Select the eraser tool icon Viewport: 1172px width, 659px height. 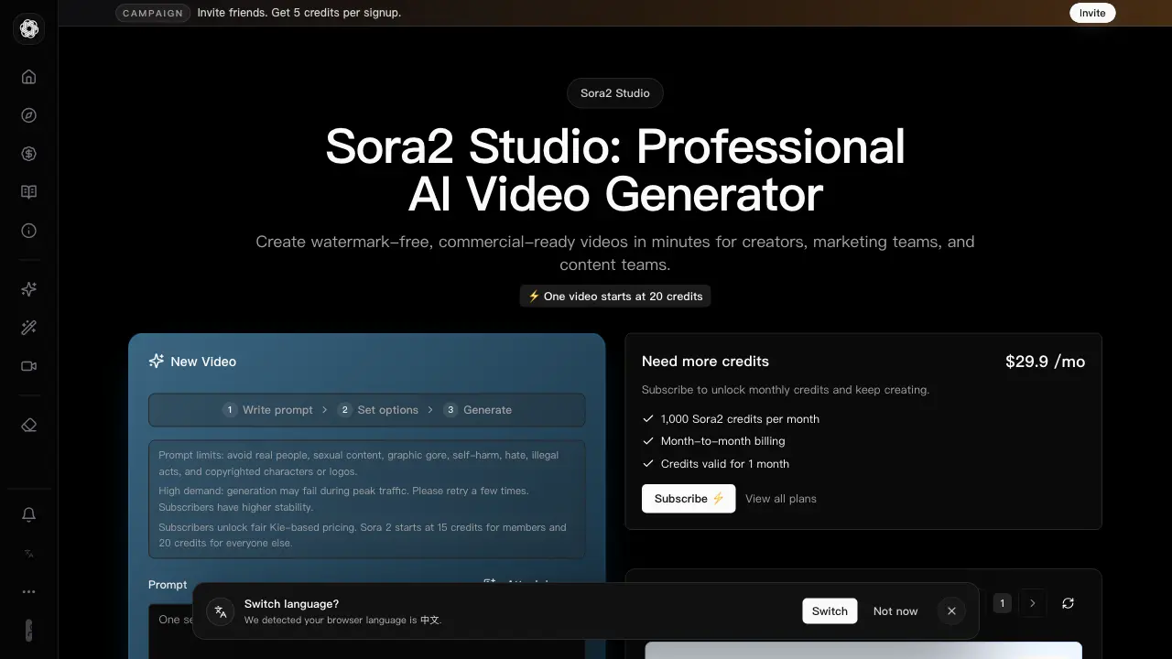[29, 425]
